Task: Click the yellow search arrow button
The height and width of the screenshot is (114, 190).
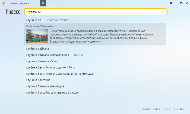Action: 167,12
